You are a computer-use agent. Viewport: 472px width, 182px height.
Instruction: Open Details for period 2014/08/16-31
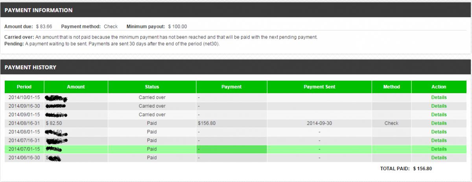click(x=439, y=123)
